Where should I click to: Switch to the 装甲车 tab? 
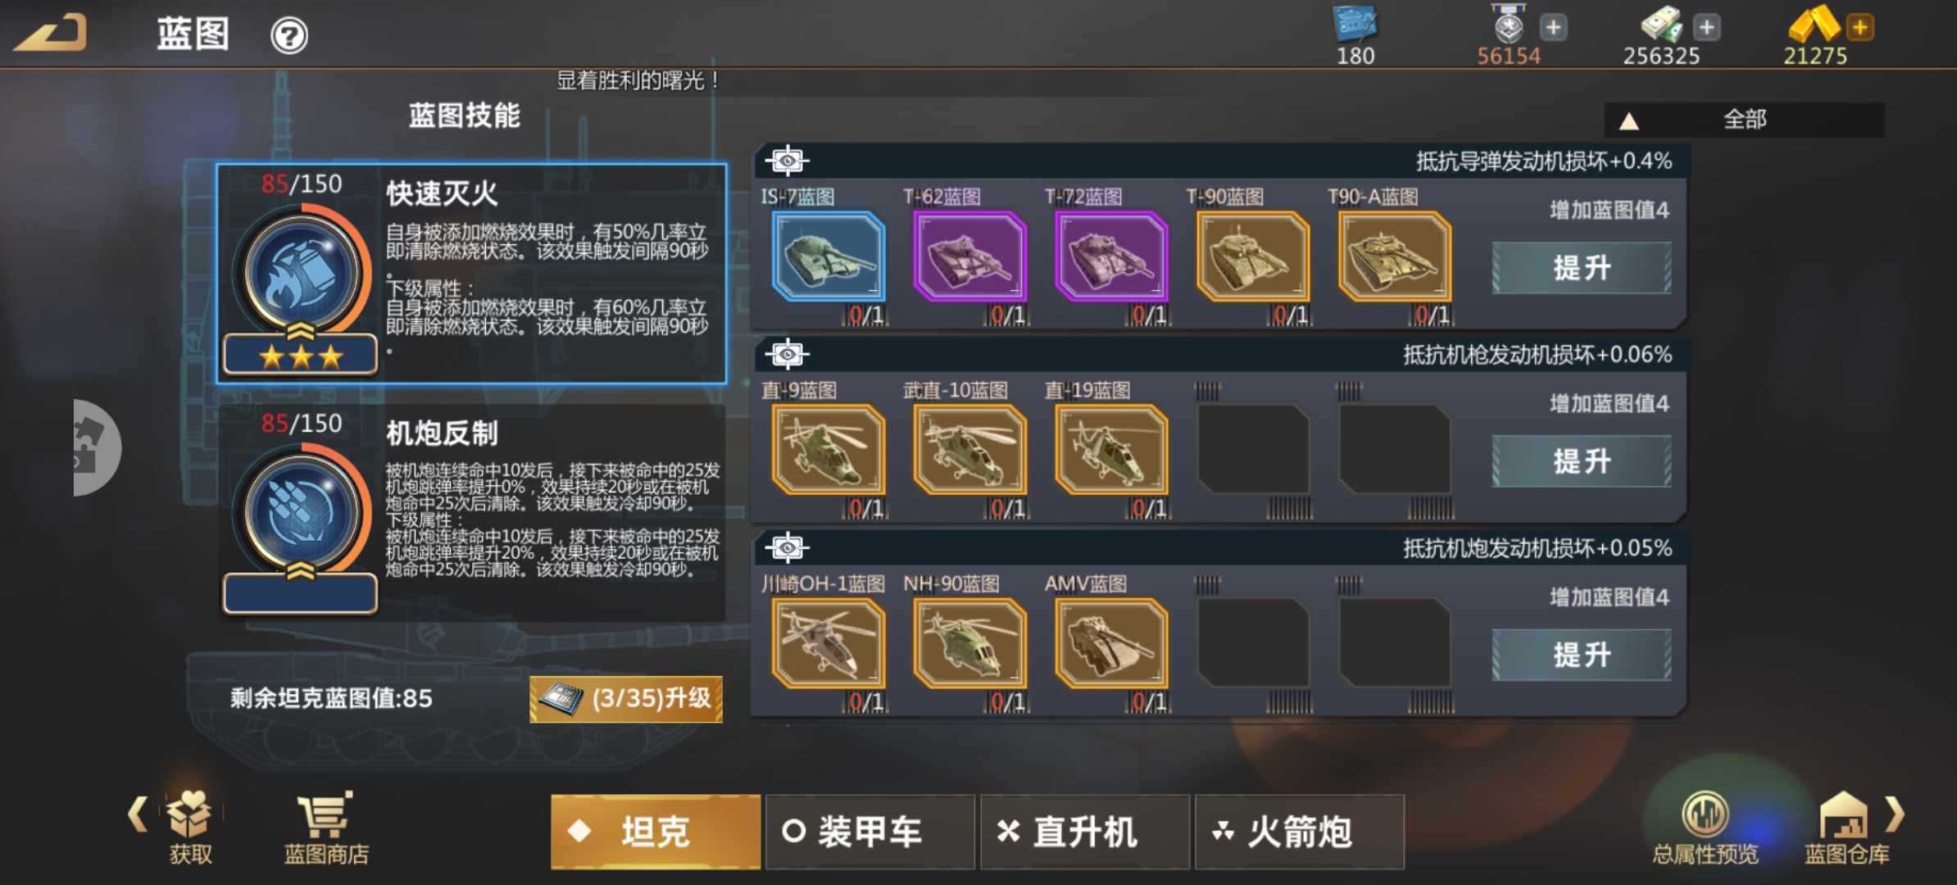pos(870,832)
